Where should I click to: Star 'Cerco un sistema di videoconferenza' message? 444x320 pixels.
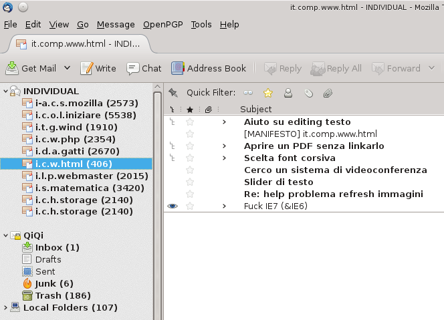coord(190,170)
